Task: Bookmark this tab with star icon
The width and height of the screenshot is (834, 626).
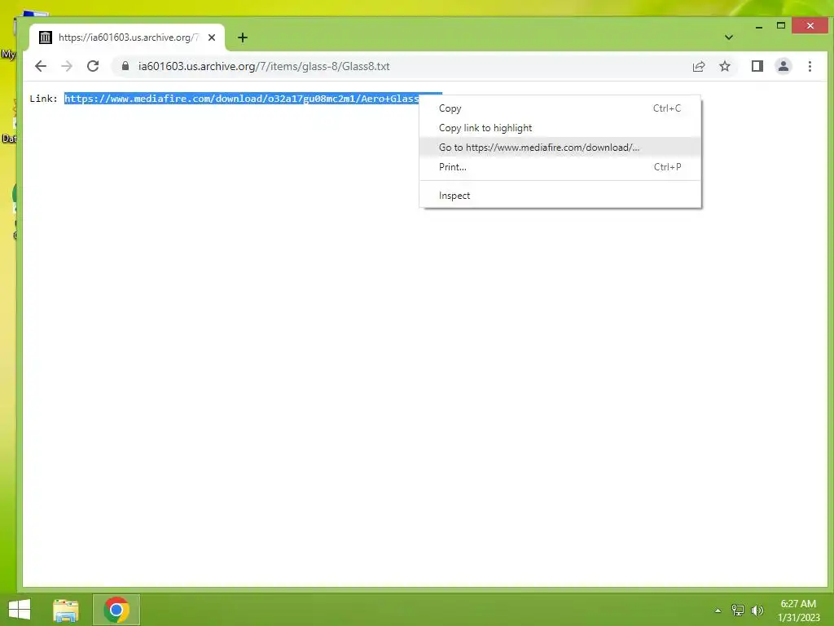Action: tap(724, 66)
